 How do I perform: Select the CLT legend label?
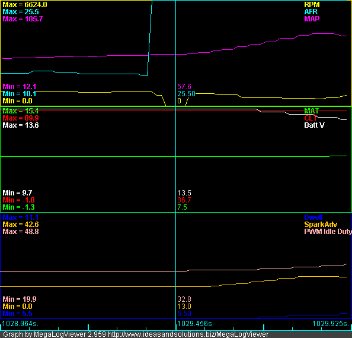[x=311, y=118]
